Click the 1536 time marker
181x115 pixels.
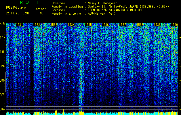(106, 25)
